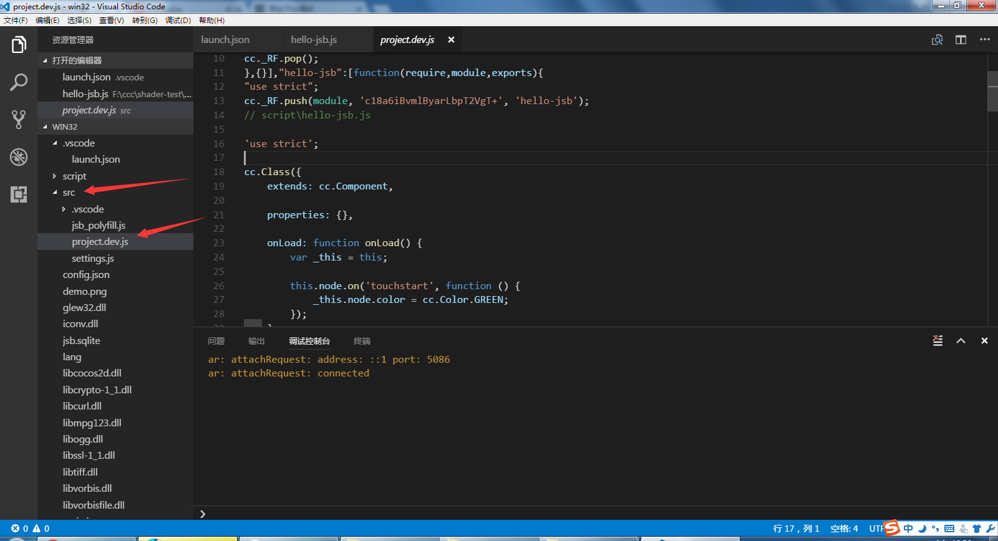Open the Source Control (Git) view
The image size is (998, 541).
[19, 120]
